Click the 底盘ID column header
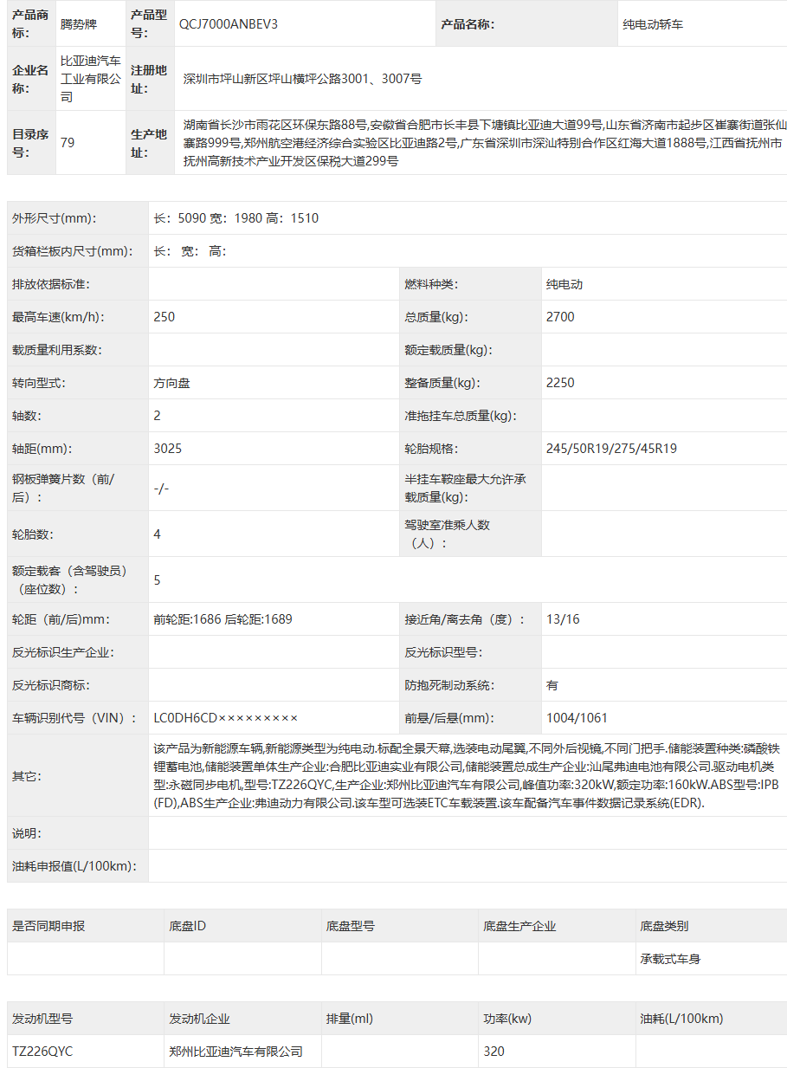Screen dimensions: 787x1068 coord(188,926)
